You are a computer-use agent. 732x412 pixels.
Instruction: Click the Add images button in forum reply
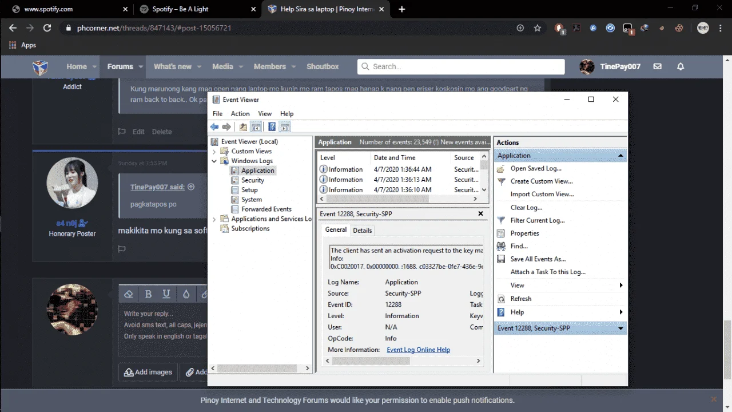coord(149,372)
